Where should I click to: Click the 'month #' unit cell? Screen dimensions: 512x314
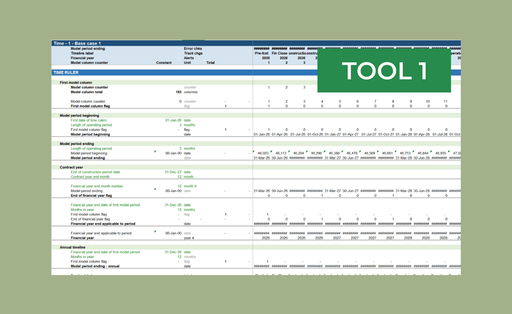tap(190, 186)
